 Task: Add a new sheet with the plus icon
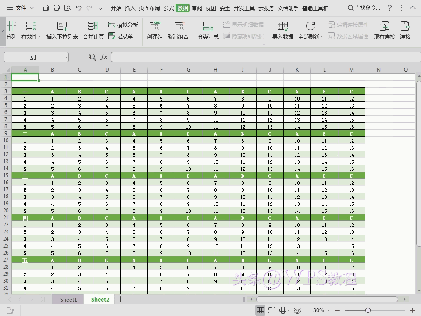(120, 299)
